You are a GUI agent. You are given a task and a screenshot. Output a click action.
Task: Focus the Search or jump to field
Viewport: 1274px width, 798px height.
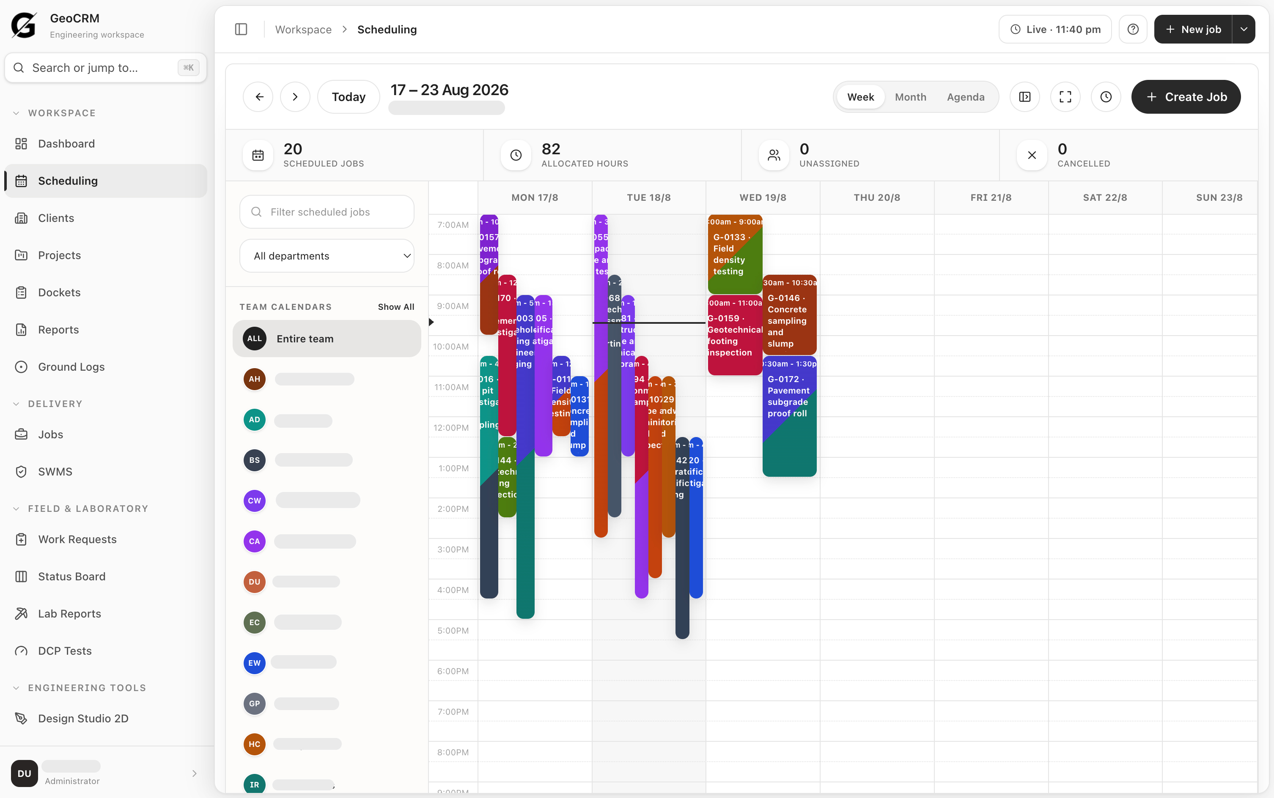tap(106, 68)
